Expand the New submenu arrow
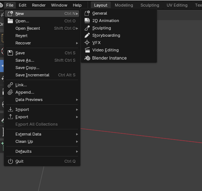Screen dimensions: 202x191 (77, 14)
